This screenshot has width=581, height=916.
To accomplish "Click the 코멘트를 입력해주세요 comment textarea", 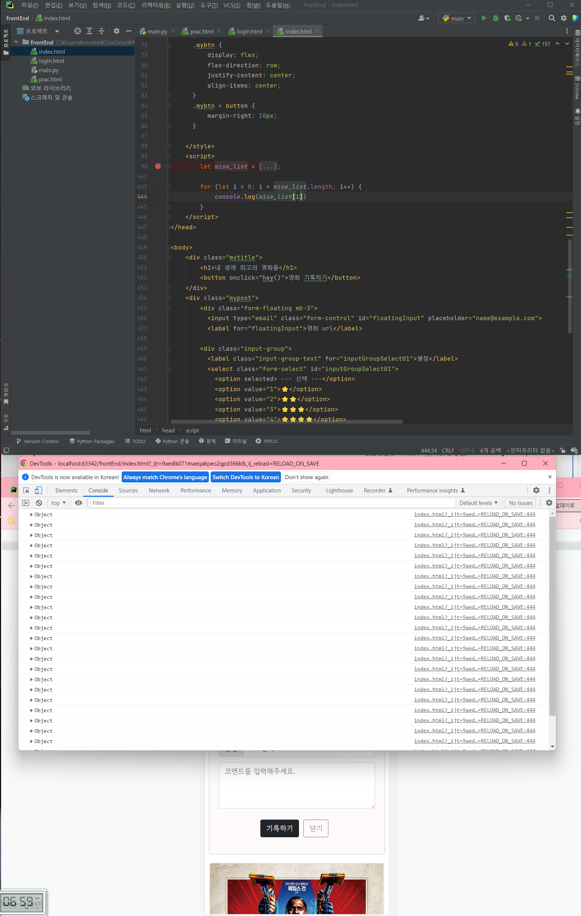I will tap(297, 785).
